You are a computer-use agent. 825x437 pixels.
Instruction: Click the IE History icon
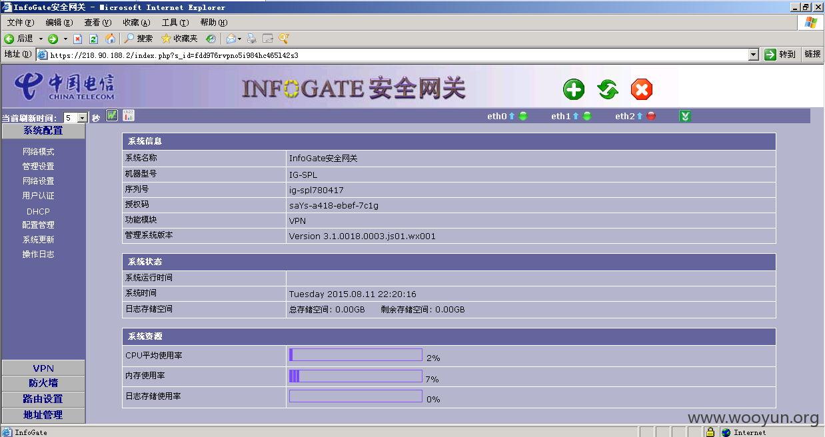tap(211, 39)
